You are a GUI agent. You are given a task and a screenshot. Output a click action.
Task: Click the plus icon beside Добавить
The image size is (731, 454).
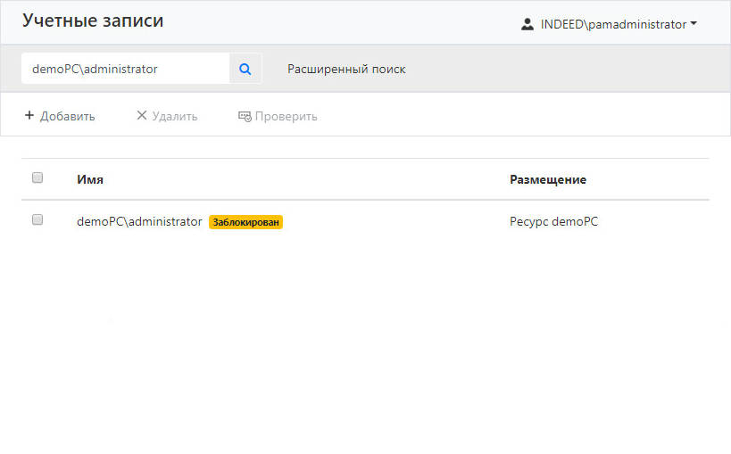[x=29, y=116]
